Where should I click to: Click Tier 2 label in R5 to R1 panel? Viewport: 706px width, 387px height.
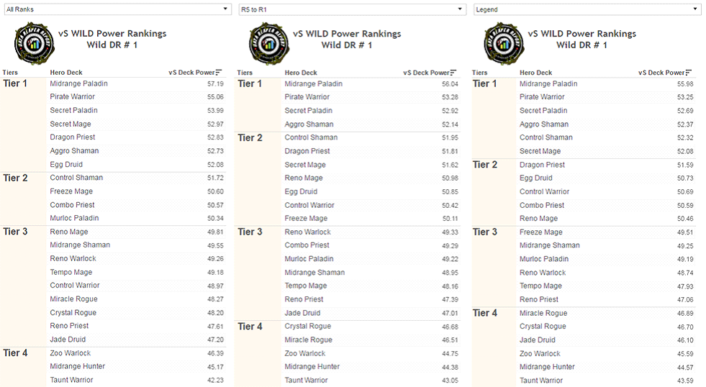click(x=250, y=138)
